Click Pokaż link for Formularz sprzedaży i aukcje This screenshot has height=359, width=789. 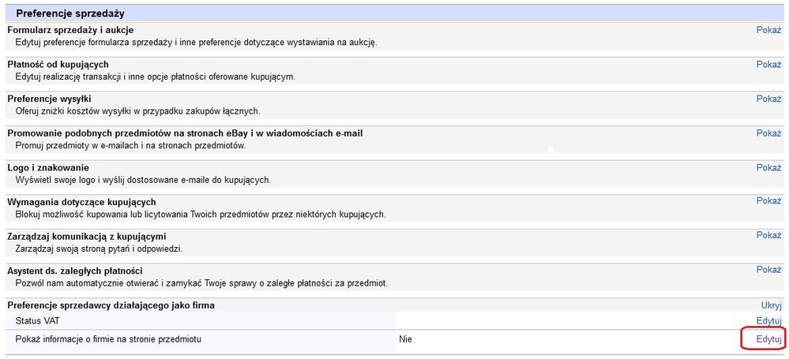tap(768, 30)
